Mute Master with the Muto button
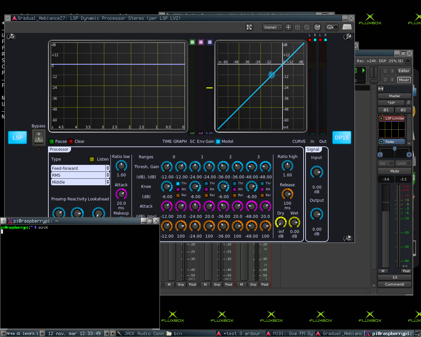Screen dimensions: 421x337 395,171
